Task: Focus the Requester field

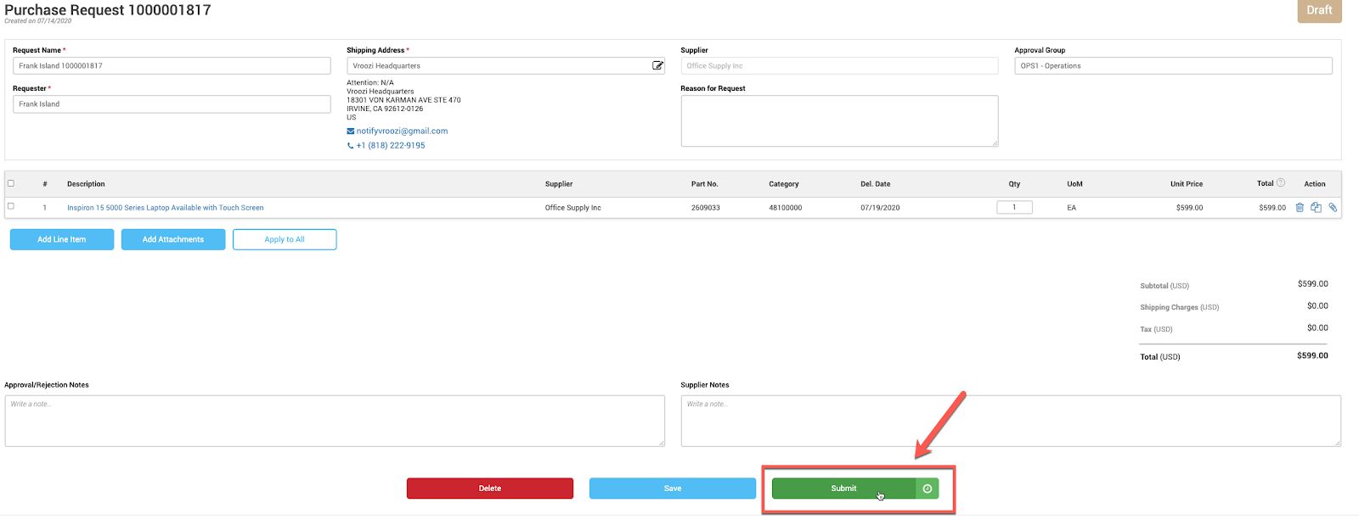Action: pos(172,103)
